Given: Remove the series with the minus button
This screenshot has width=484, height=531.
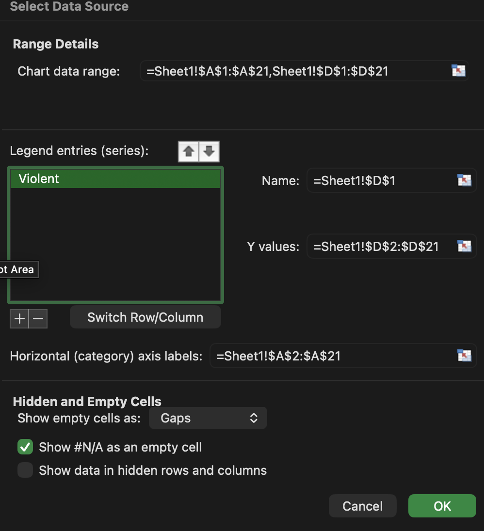Looking at the screenshot, I should tap(38, 319).
